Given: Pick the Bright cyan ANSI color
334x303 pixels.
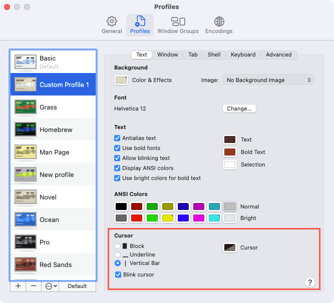Looking at the screenshot, I should [214, 218].
